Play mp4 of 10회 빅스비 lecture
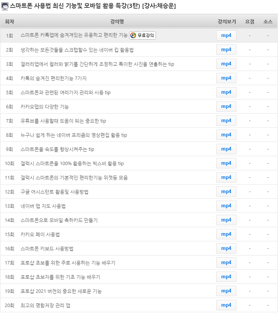 click(x=226, y=163)
